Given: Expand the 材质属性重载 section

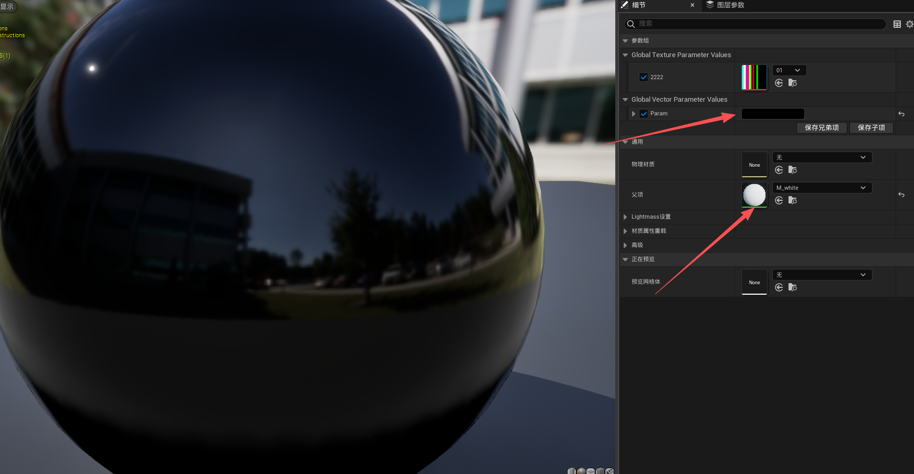Looking at the screenshot, I should point(625,231).
